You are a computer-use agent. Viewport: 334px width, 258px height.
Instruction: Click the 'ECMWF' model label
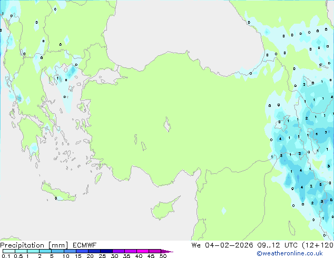click(85, 245)
